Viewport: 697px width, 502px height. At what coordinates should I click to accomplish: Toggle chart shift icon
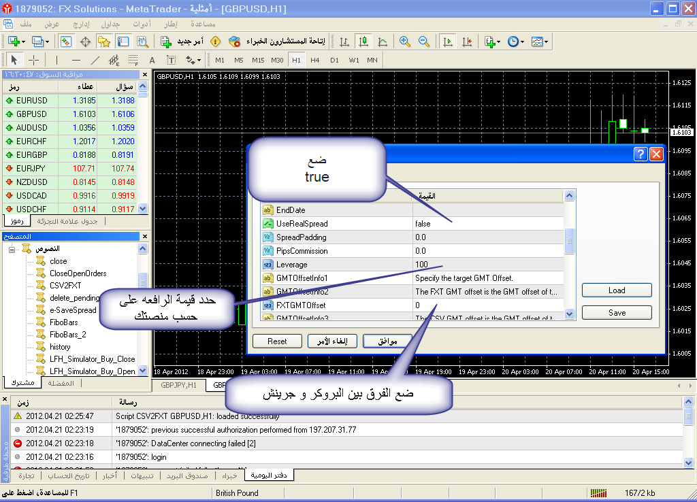coord(467,41)
